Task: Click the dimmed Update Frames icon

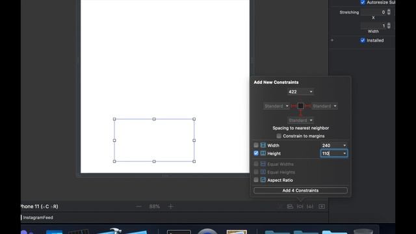Action: click(x=280, y=207)
